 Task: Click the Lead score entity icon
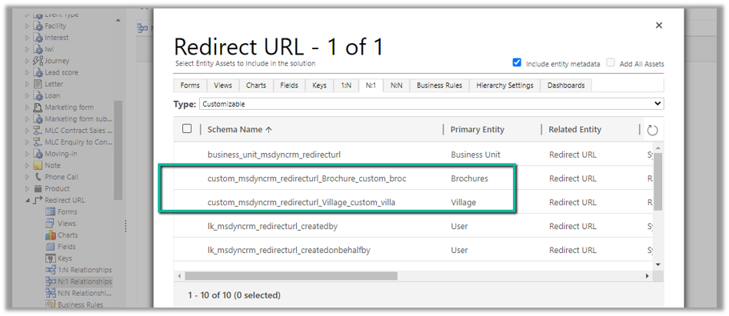(x=38, y=72)
